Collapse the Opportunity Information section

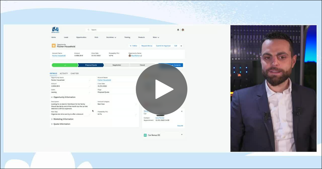click(63, 97)
